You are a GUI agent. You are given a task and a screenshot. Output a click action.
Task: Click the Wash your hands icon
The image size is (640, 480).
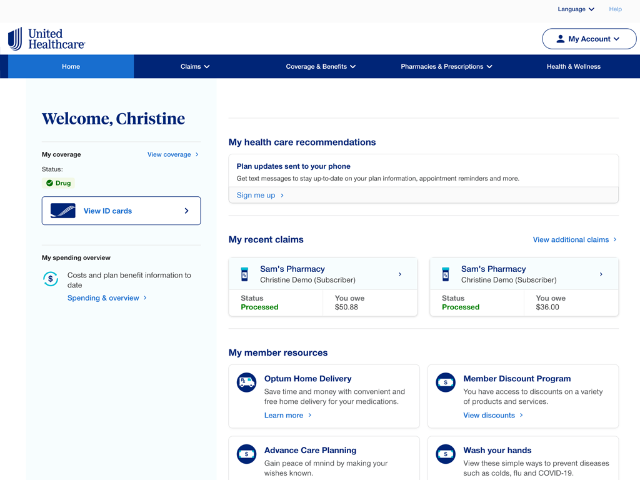(446, 454)
